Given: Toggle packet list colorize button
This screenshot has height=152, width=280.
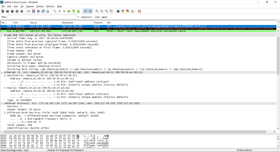Looking at the screenshot, I should click(85, 11).
